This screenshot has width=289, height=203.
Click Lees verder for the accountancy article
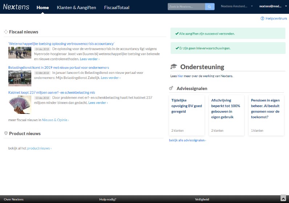90,59
